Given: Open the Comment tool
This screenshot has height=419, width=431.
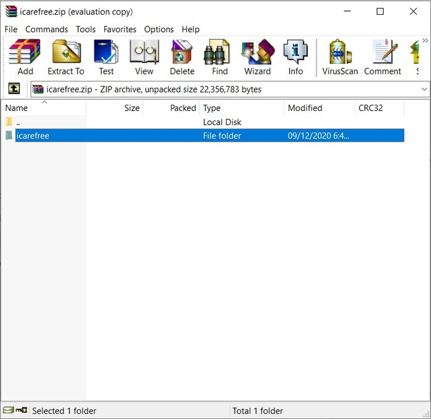Looking at the screenshot, I should (x=382, y=57).
